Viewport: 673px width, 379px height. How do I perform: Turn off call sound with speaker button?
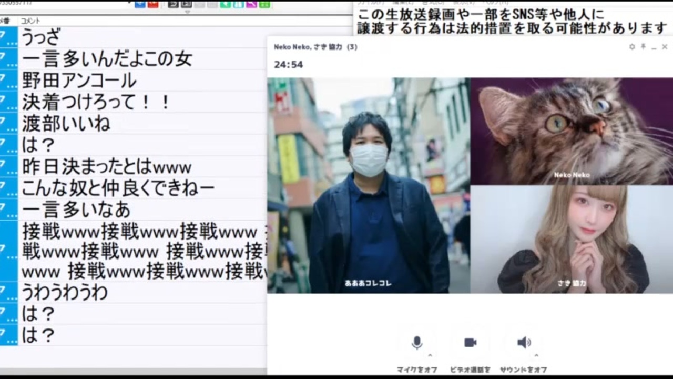pyautogui.click(x=524, y=343)
